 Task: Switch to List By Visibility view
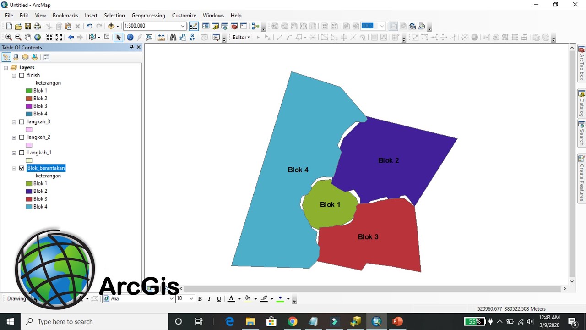click(x=25, y=57)
